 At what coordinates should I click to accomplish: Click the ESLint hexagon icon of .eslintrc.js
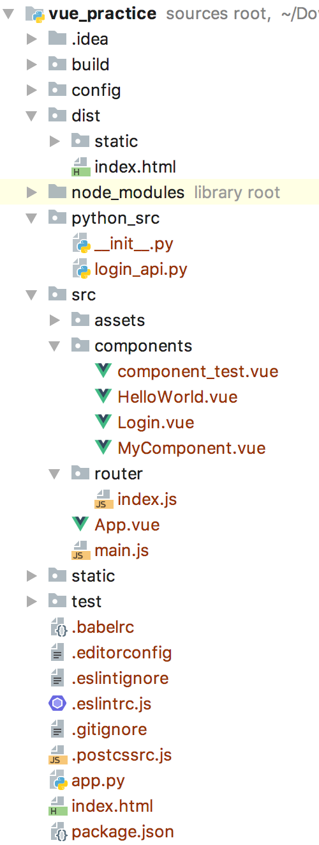pos(58,704)
